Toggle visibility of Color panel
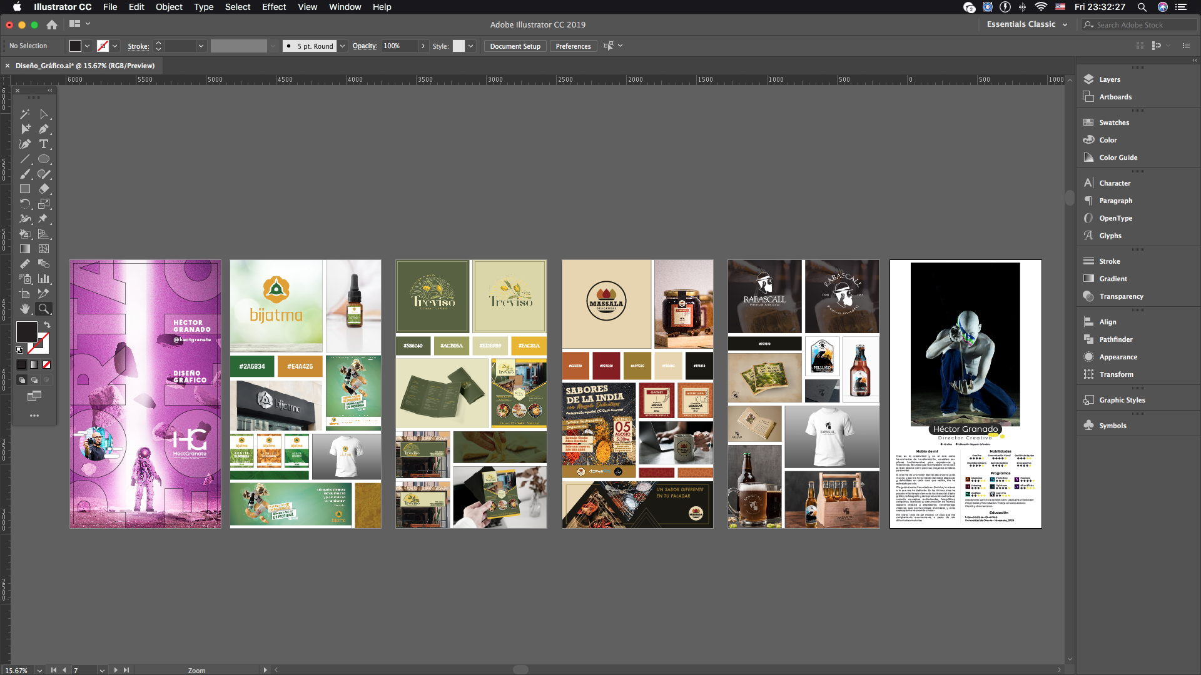1201x675 pixels. click(x=1108, y=139)
